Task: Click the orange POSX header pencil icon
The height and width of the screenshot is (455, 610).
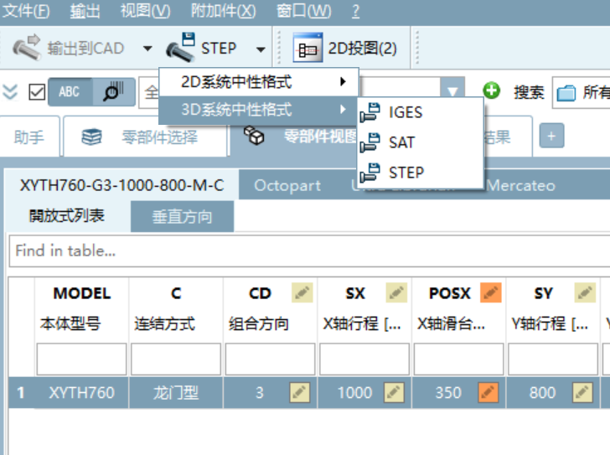Action: 490,292
